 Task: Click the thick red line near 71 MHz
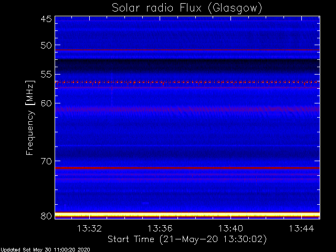click(x=187, y=168)
